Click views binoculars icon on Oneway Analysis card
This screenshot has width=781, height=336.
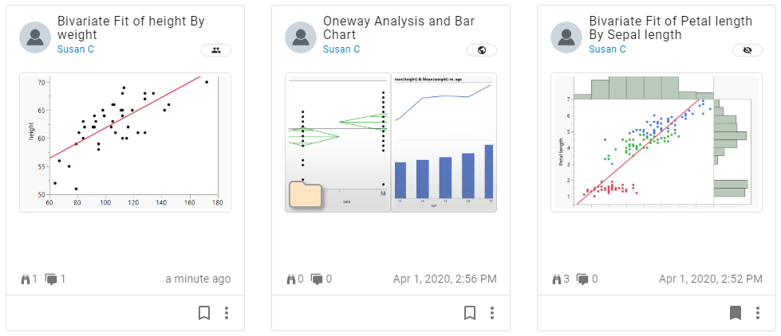point(291,279)
